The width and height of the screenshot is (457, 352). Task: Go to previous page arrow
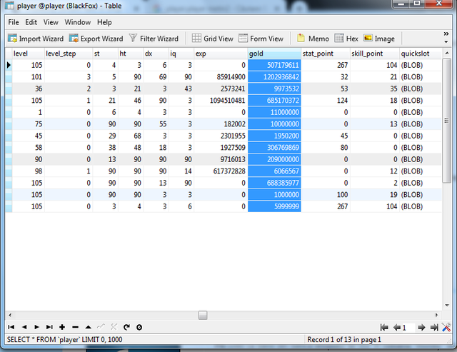(397, 328)
